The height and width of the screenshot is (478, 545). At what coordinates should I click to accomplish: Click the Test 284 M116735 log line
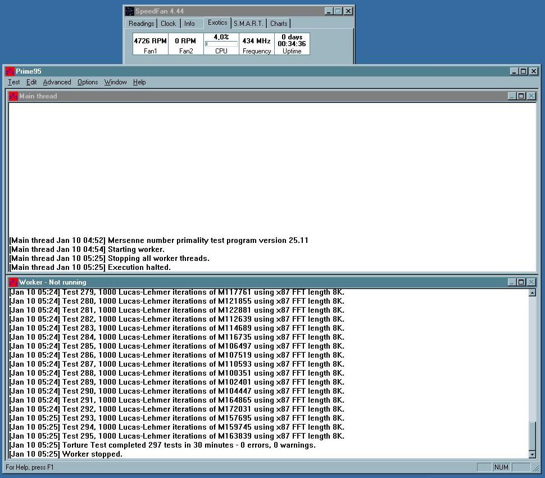[176, 337]
